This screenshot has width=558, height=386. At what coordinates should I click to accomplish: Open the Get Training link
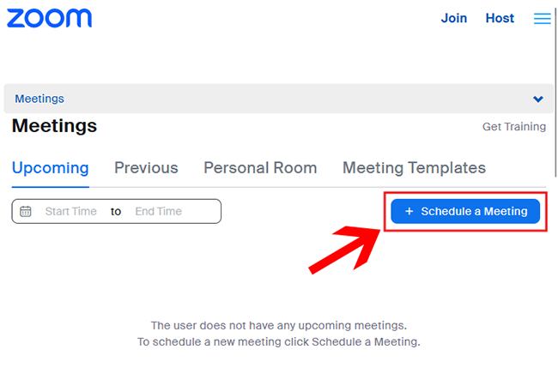click(x=513, y=127)
